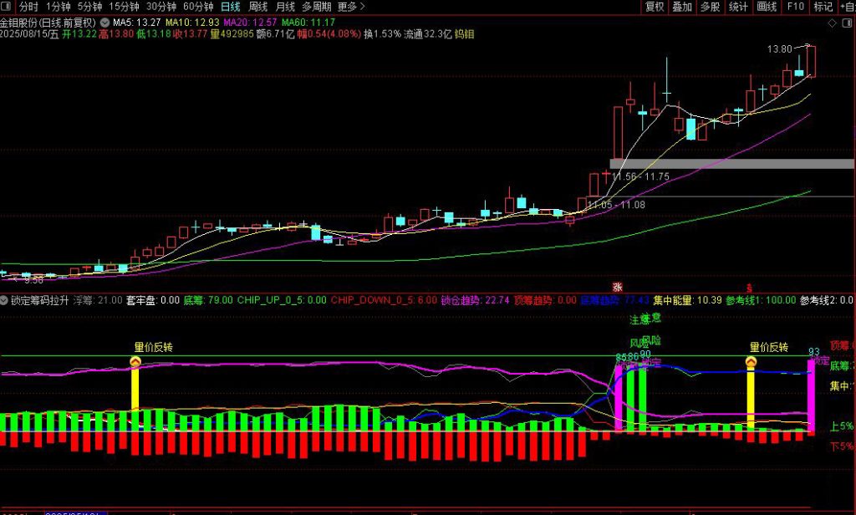Open the dropdown arrow beside 金钼股份 title
Viewport: 856px width, 515px height.
(x=104, y=23)
